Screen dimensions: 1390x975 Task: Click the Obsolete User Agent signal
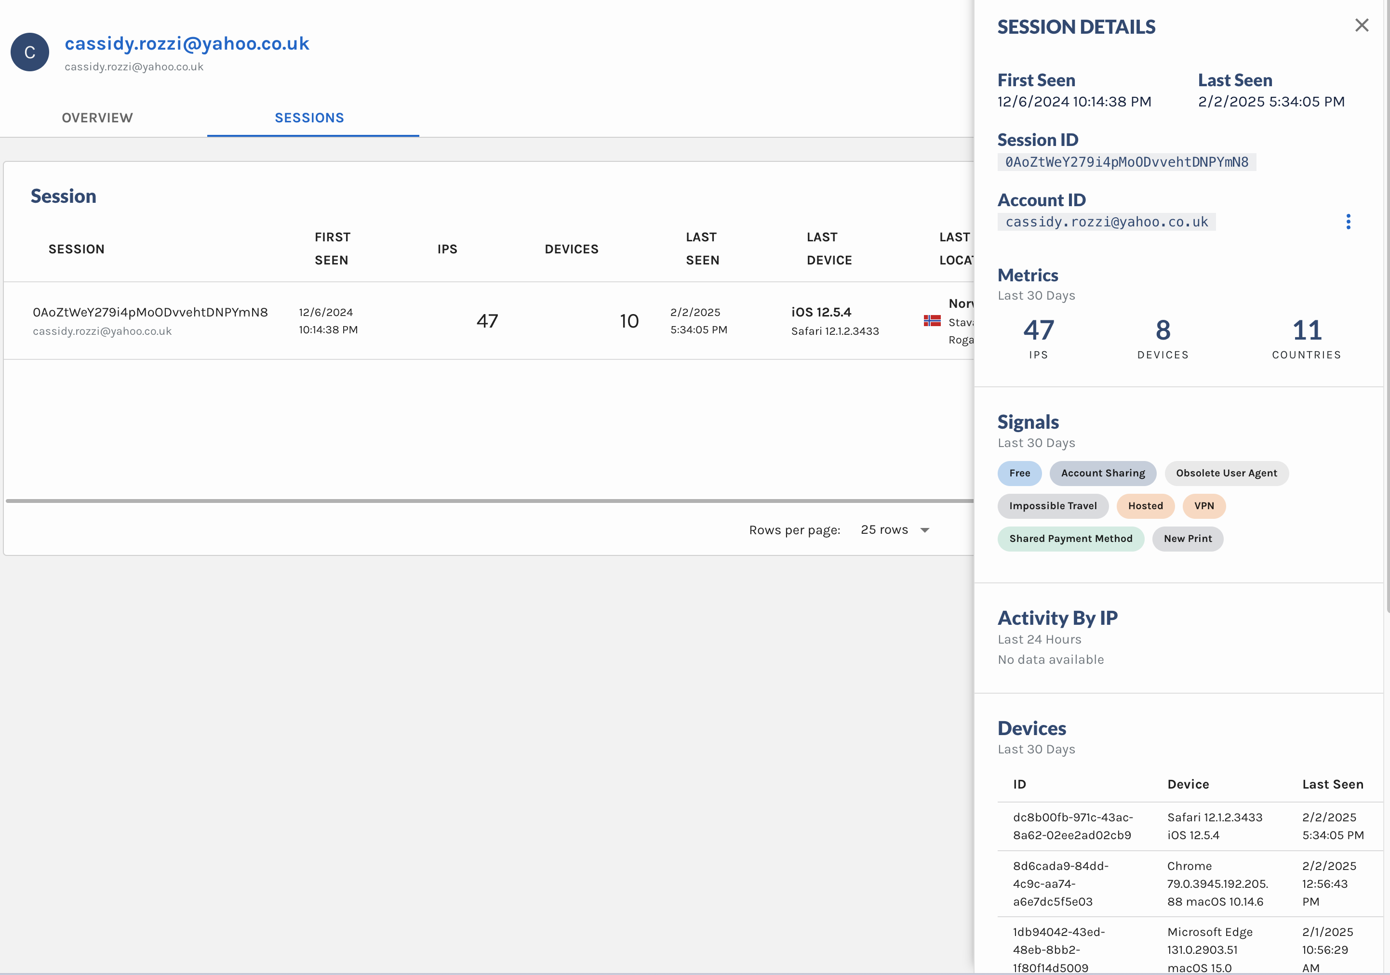[x=1226, y=473]
